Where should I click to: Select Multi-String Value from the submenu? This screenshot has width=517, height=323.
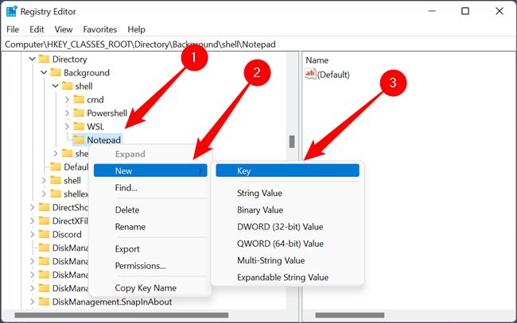pos(287,260)
